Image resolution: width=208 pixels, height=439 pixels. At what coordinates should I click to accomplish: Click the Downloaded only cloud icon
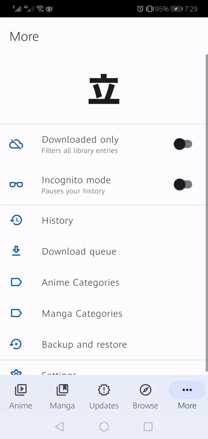pyautogui.click(x=16, y=145)
